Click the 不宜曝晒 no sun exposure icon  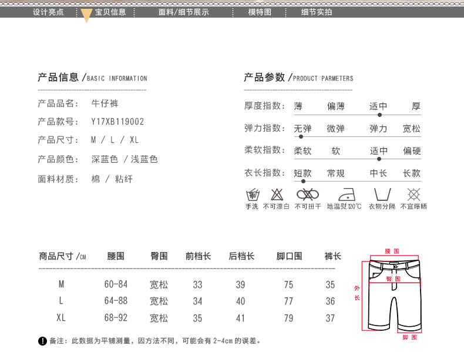[x=413, y=195]
